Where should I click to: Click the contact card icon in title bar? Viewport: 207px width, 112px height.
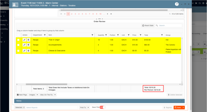point(15,5)
